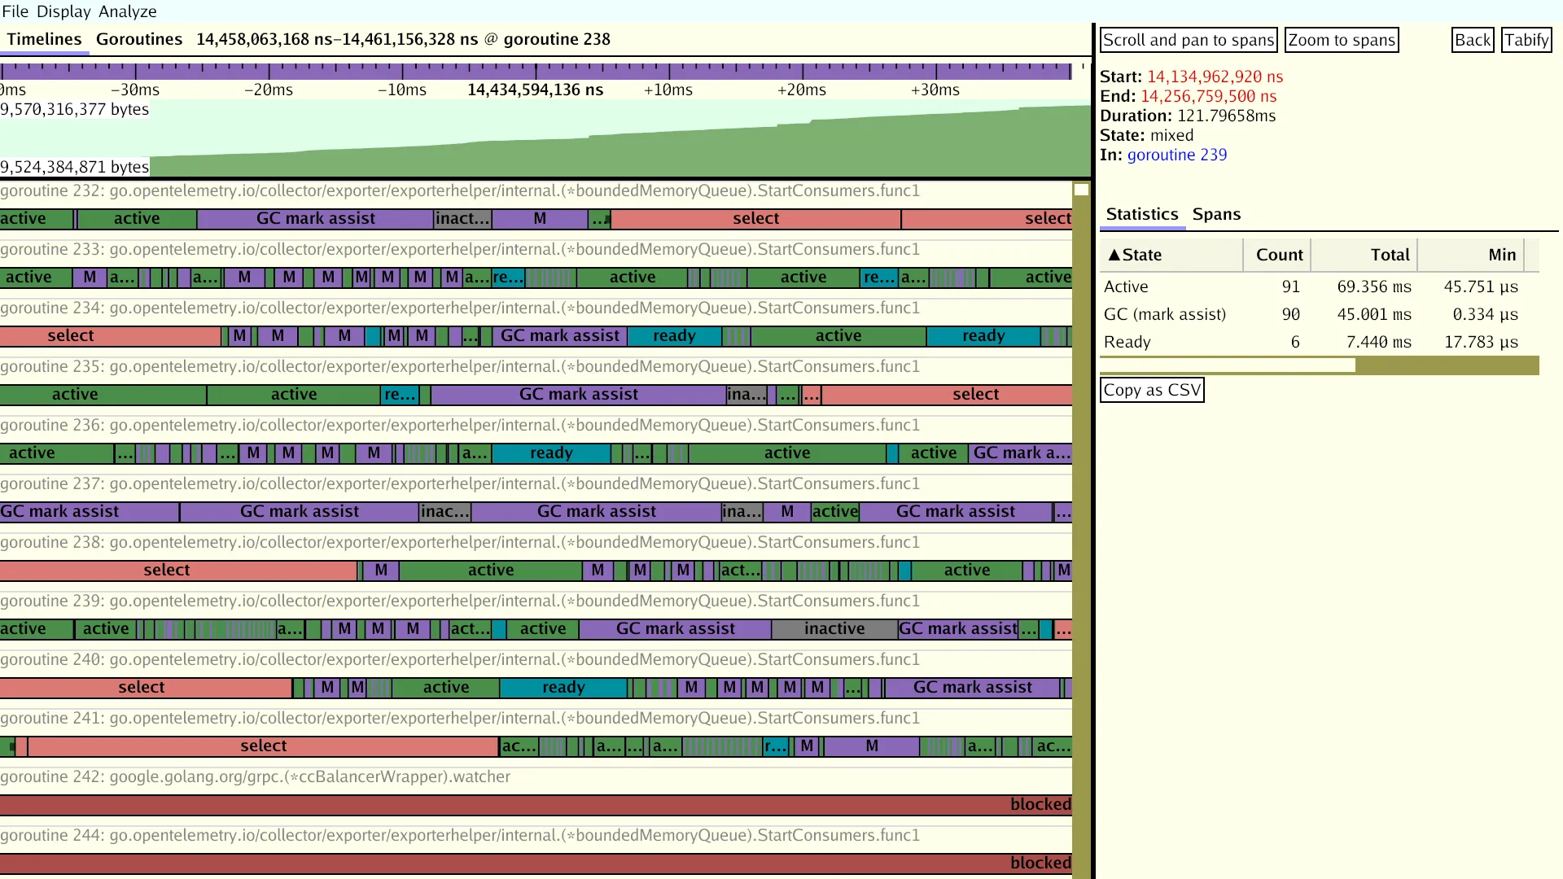The image size is (1563, 879).
Task: Click the vertical scrollbar thumb beside timelines
Action: (1081, 190)
